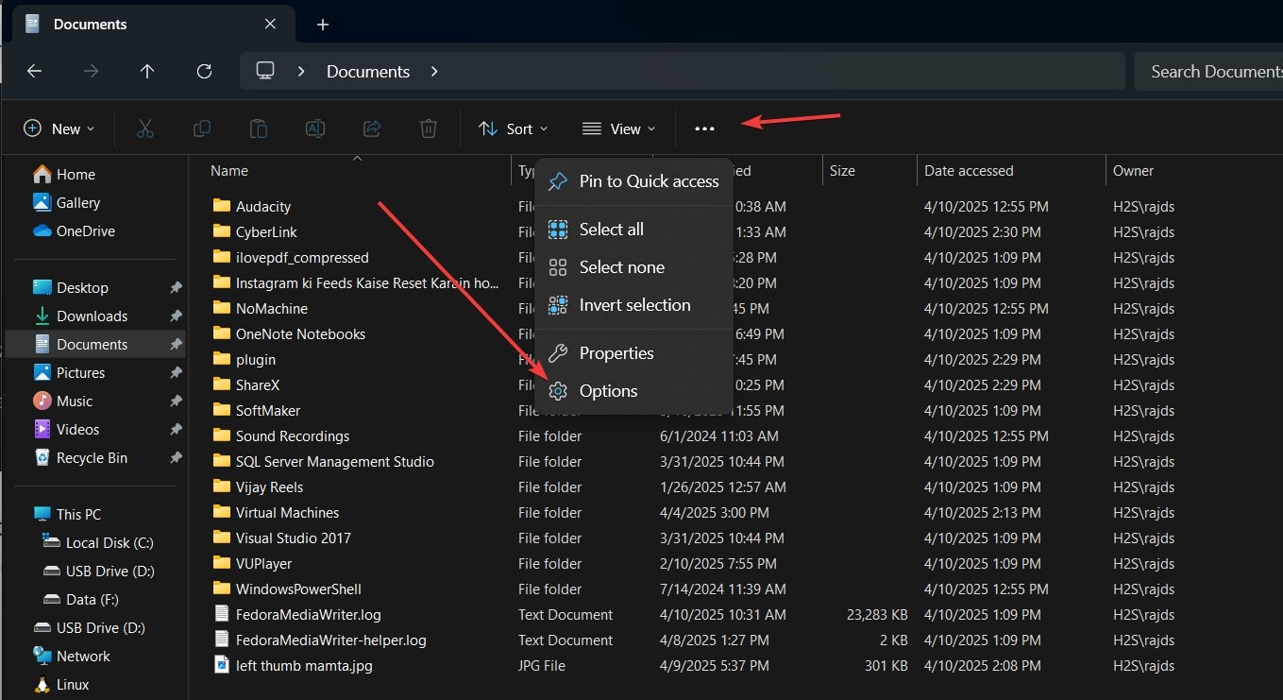
Task: Click the Share icon in toolbar
Action: click(372, 128)
